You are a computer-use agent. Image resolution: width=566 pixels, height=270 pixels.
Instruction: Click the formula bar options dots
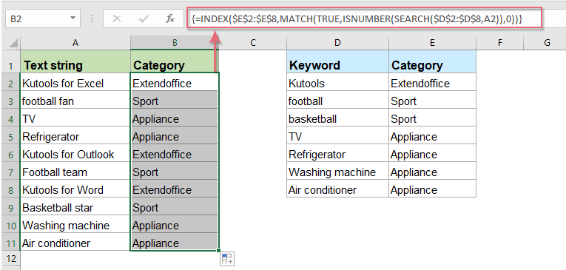coord(92,18)
